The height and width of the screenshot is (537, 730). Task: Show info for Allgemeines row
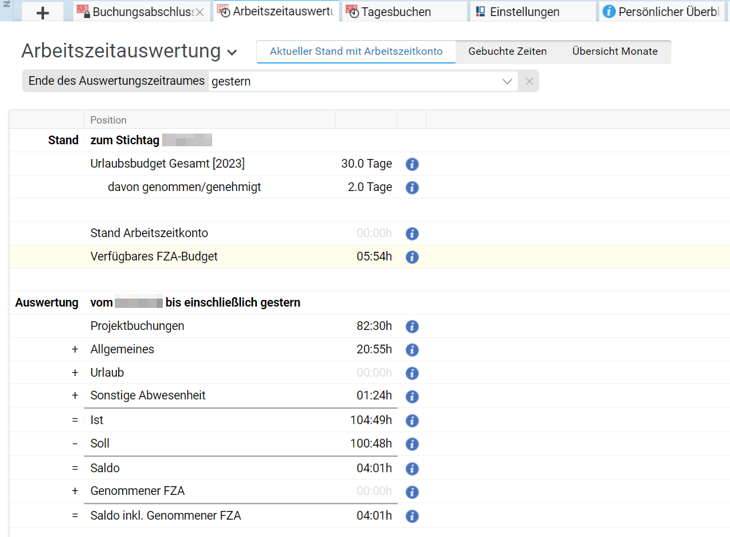(412, 349)
